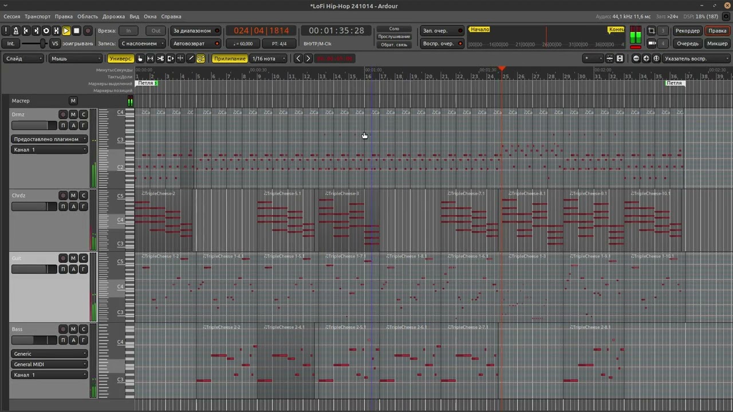
Task: Open the Транспорт menu
Action: tap(37, 17)
